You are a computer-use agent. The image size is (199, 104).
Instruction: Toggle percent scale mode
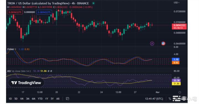tap(170, 99)
